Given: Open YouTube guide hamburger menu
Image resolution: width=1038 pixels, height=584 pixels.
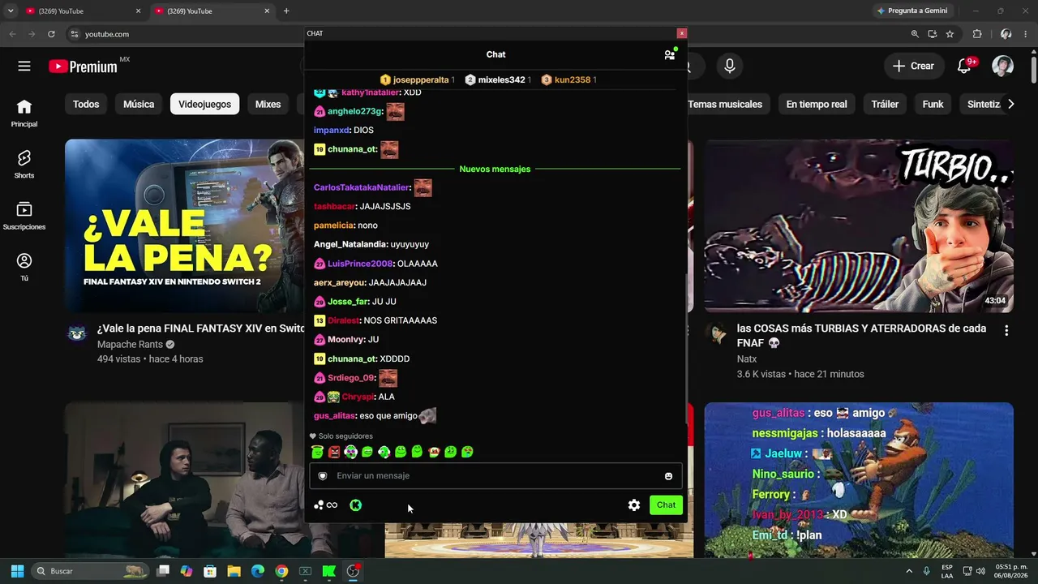Looking at the screenshot, I should click(x=24, y=67).
